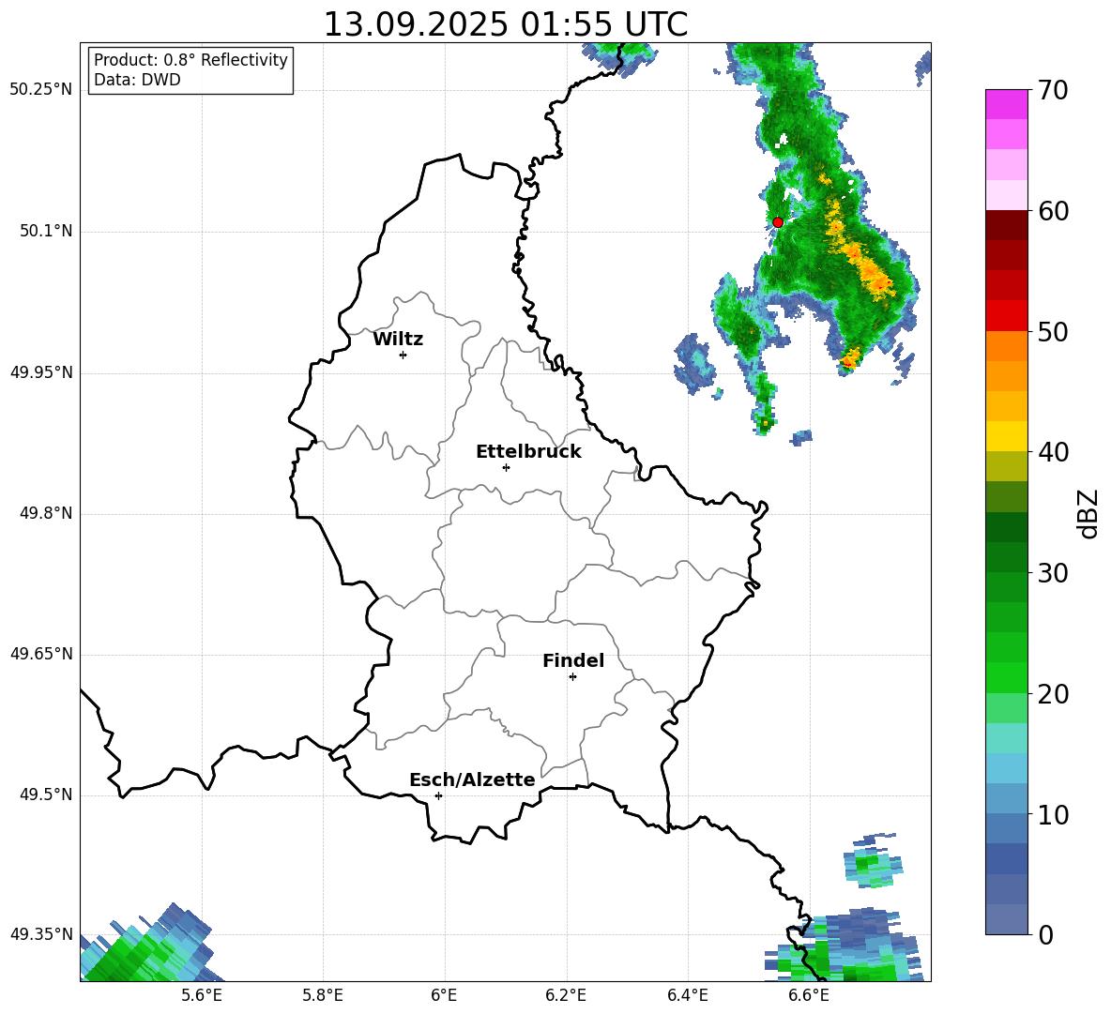Click the colorbar tick label 40
The height and width of the screenshot is (1014, 1111).
[1053, 452]
